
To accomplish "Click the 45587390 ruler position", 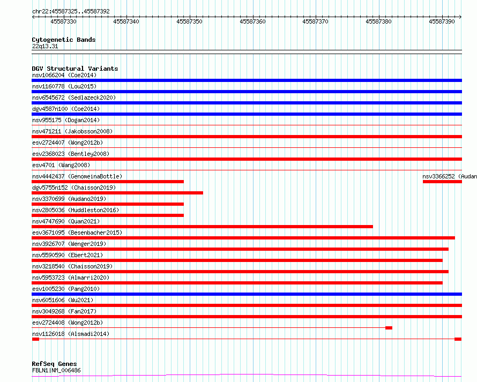I will coord(442,21).
